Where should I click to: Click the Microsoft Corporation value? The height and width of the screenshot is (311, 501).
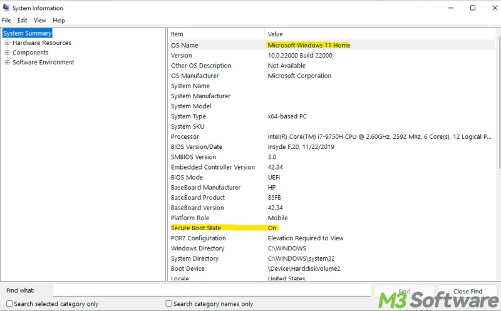[300, 76]
